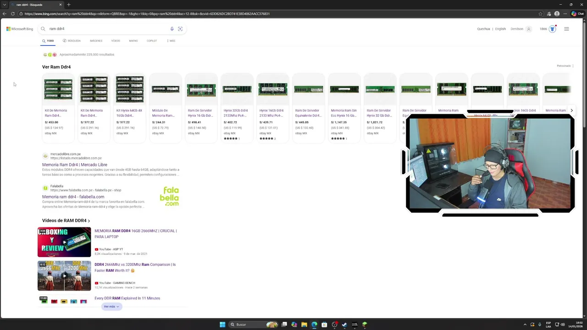Open the tab search dropdown in browser
This screenshot has height=330, width=587.
(x=4, y=5)
